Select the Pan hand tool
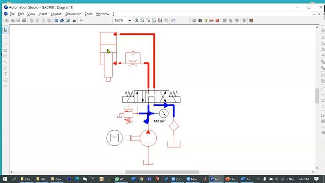The width and height of the screenshot is (325, 183). point(173,20)
